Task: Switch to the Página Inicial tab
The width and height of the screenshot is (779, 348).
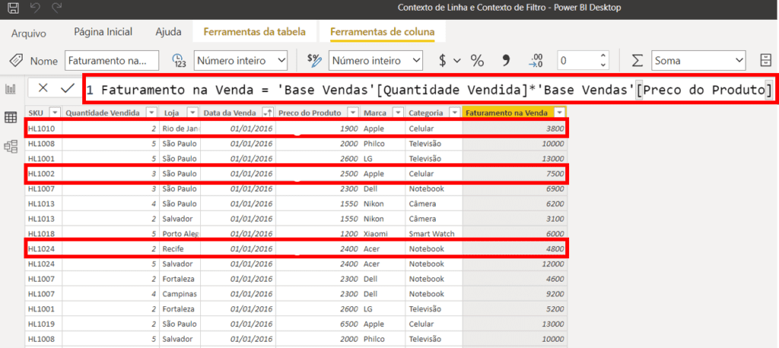Action: 103,32
